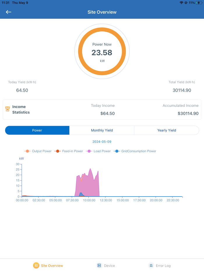Screen dimensions: 204x272
Task: Toggle Load Power legend series
Action: coord(98,151)
